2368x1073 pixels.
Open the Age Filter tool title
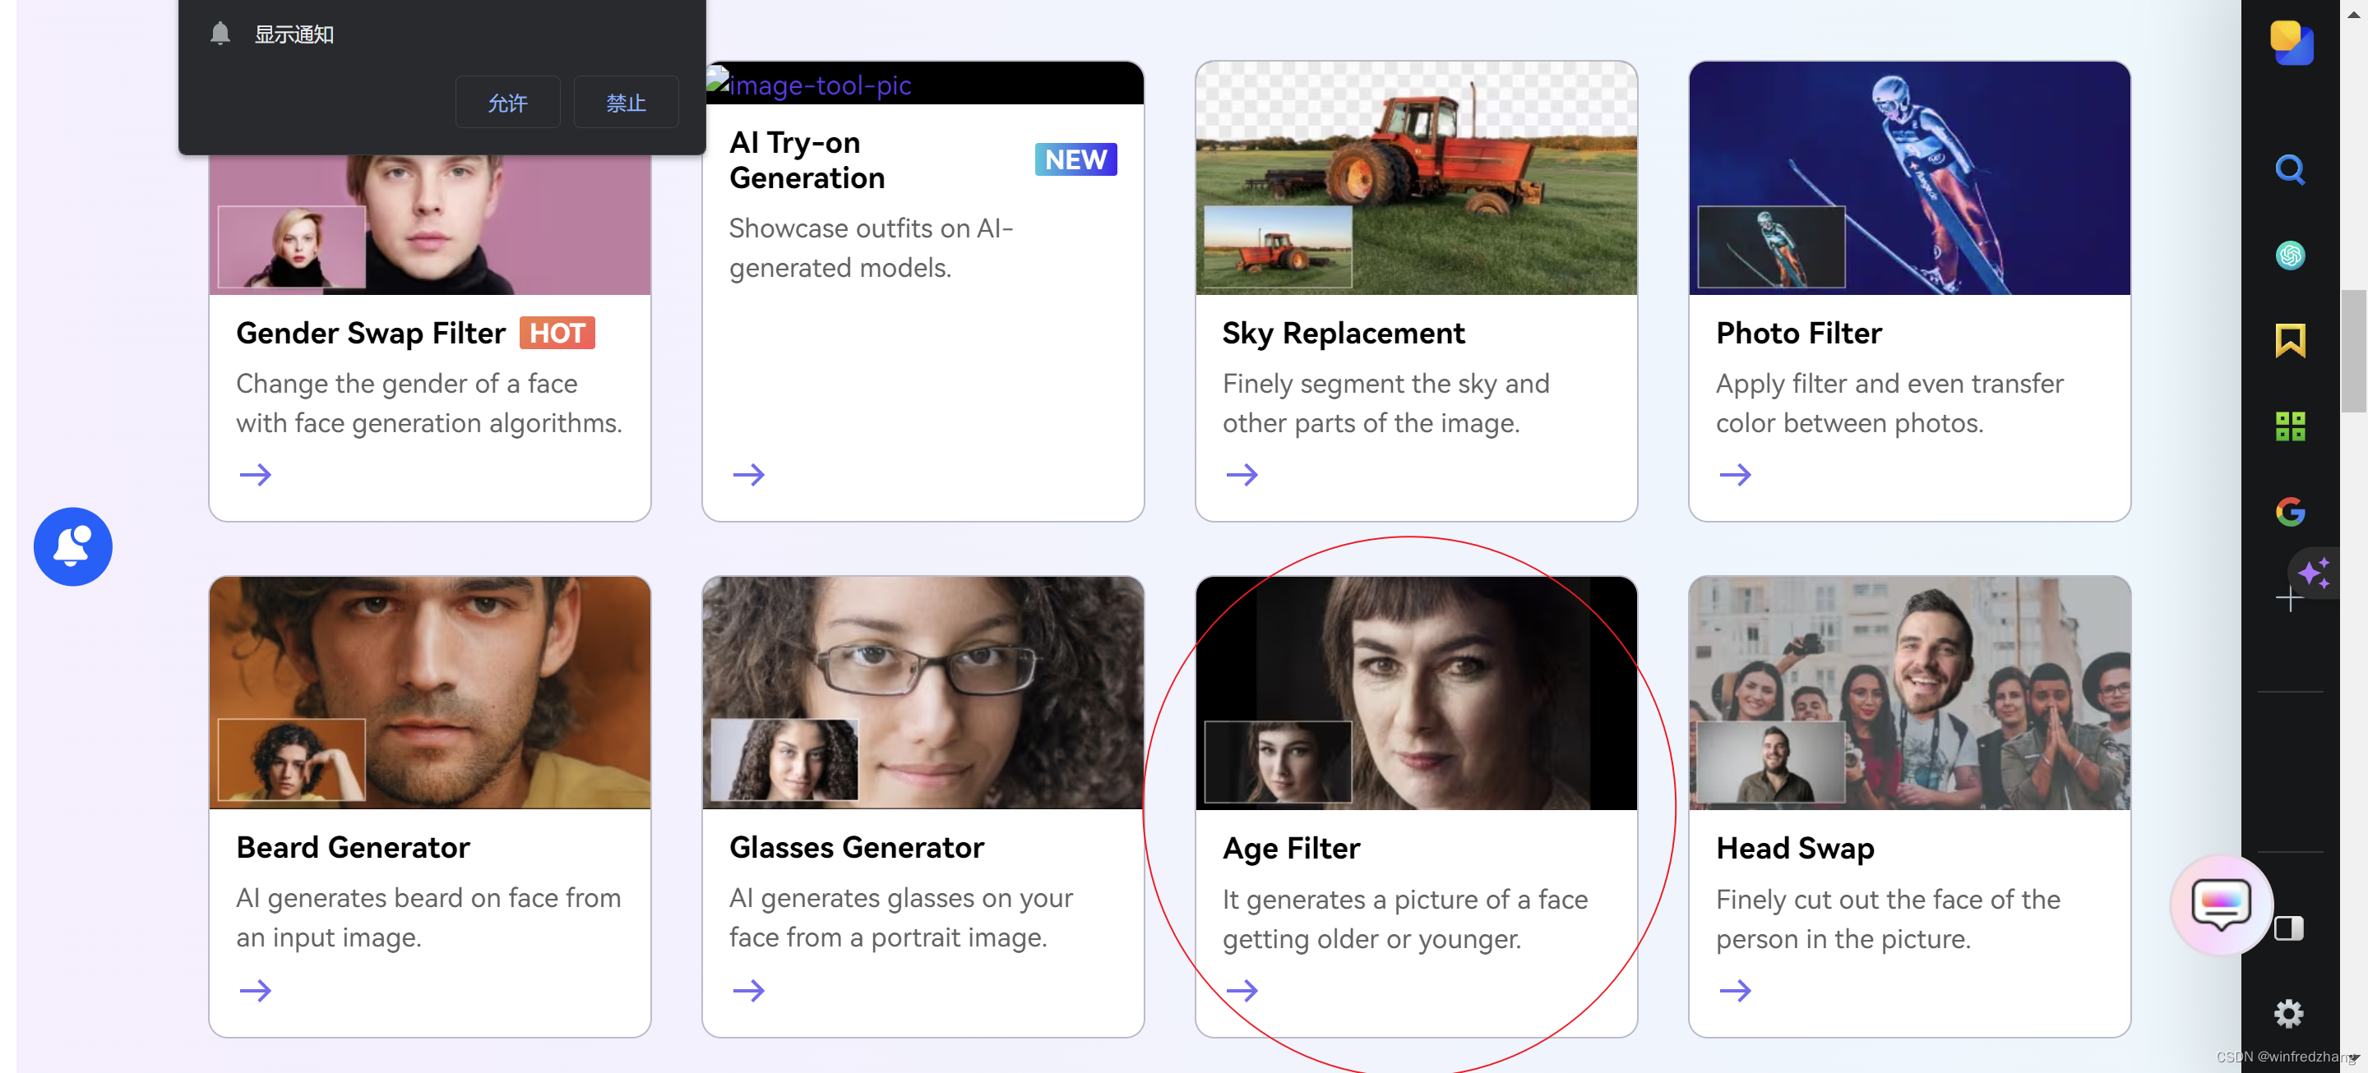(x=1290, y=847)
